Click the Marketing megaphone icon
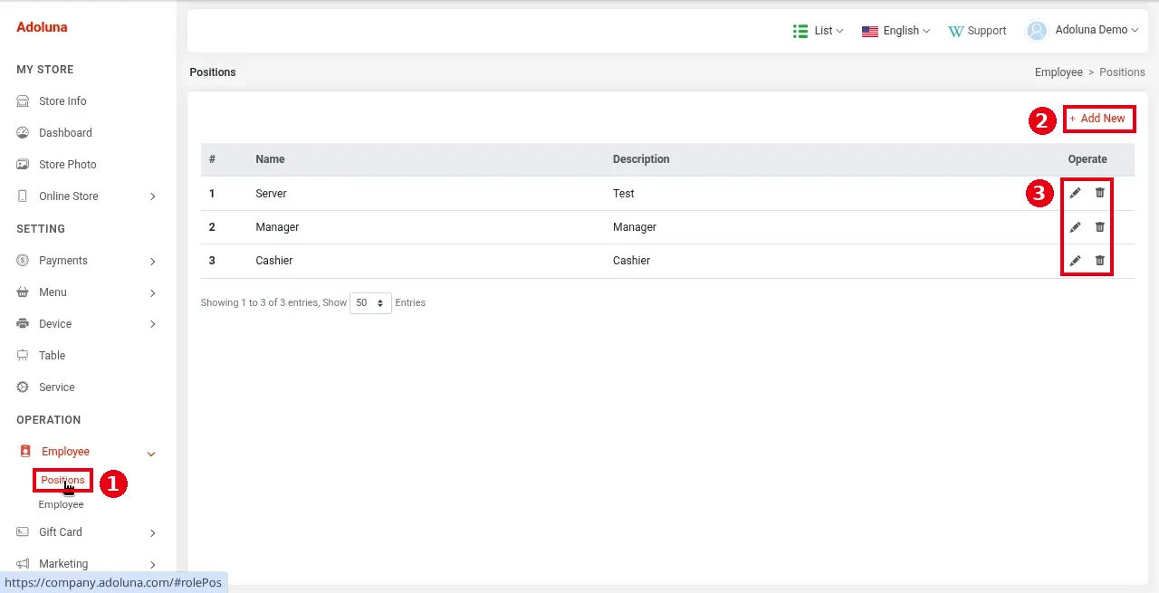 [x=23, y=564]
